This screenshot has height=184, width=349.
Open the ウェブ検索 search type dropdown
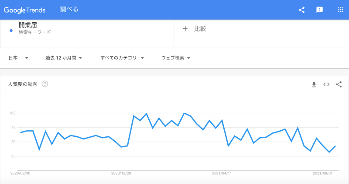tap(176, 58)
